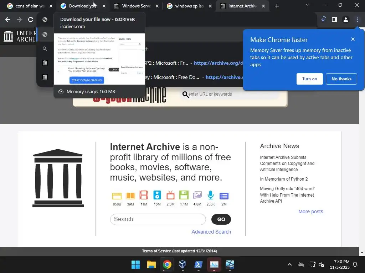
Task: Reload the page with the refresh icon
Action: pos(31,20)
